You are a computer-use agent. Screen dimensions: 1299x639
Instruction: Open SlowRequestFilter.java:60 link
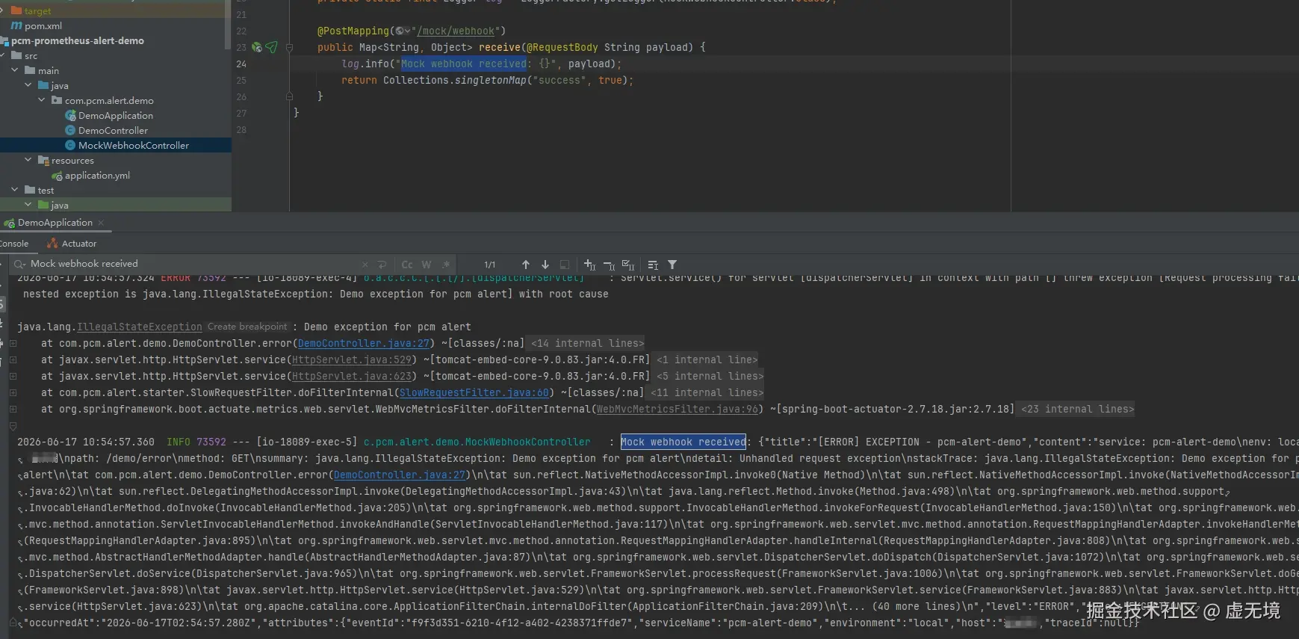pos(474,392)
